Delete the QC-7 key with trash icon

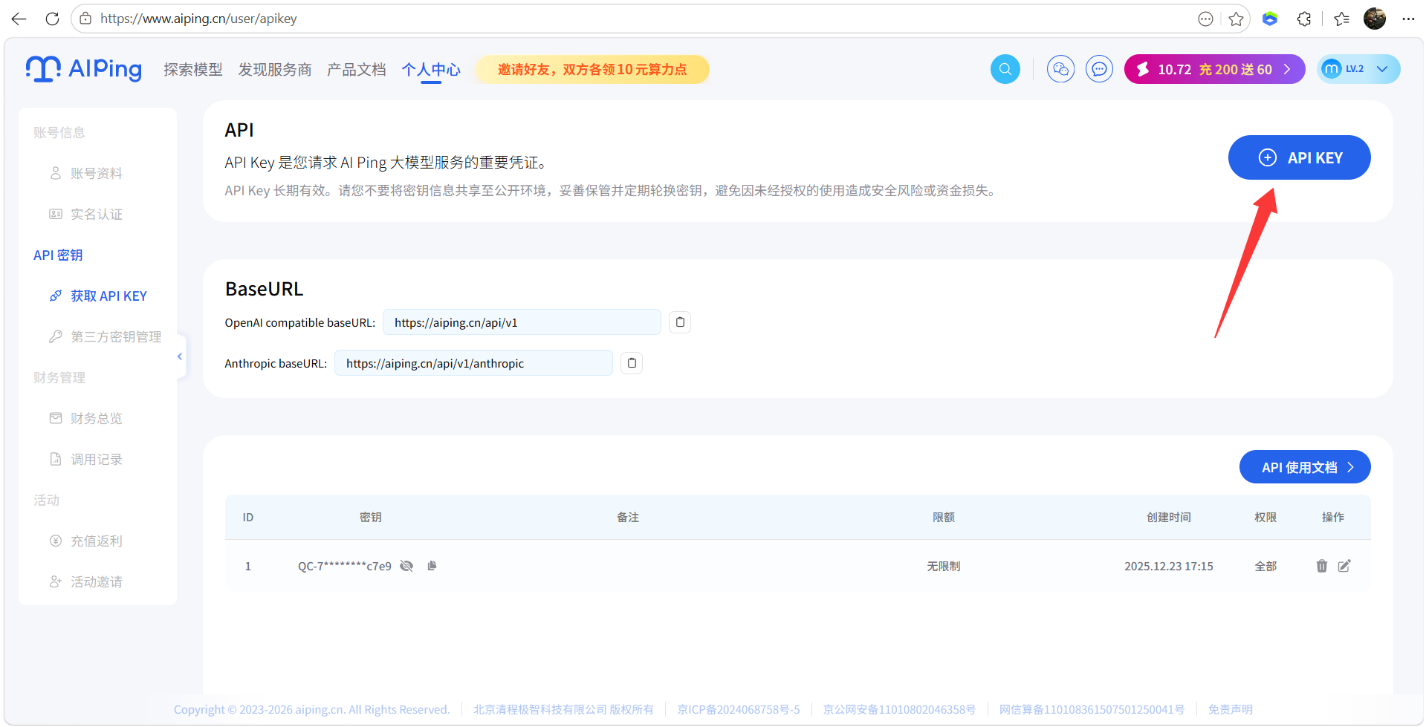1322,566
